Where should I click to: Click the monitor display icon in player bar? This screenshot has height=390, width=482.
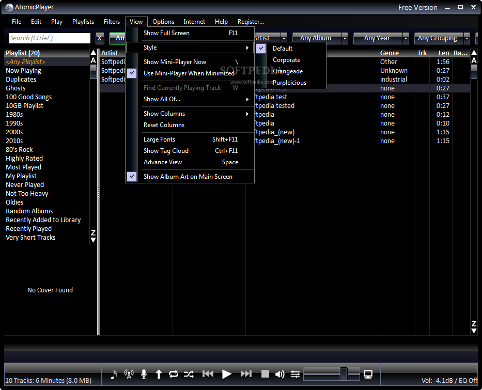(x=368, y=374)
